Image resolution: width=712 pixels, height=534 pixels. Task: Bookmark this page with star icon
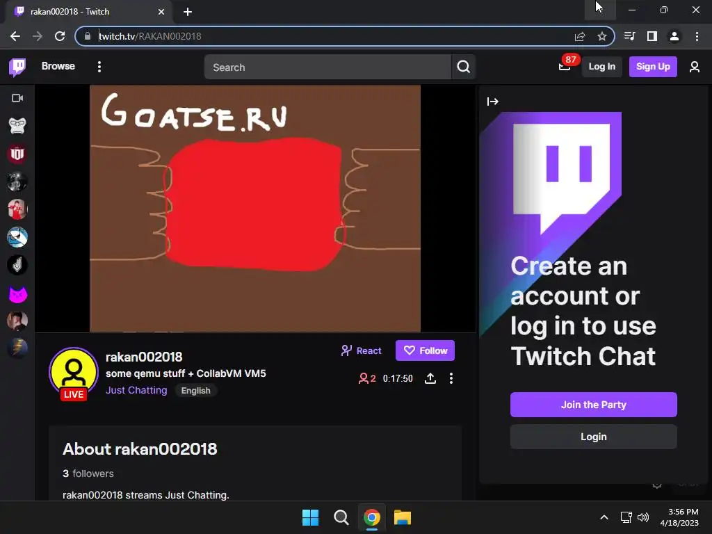tap(602, 36)
